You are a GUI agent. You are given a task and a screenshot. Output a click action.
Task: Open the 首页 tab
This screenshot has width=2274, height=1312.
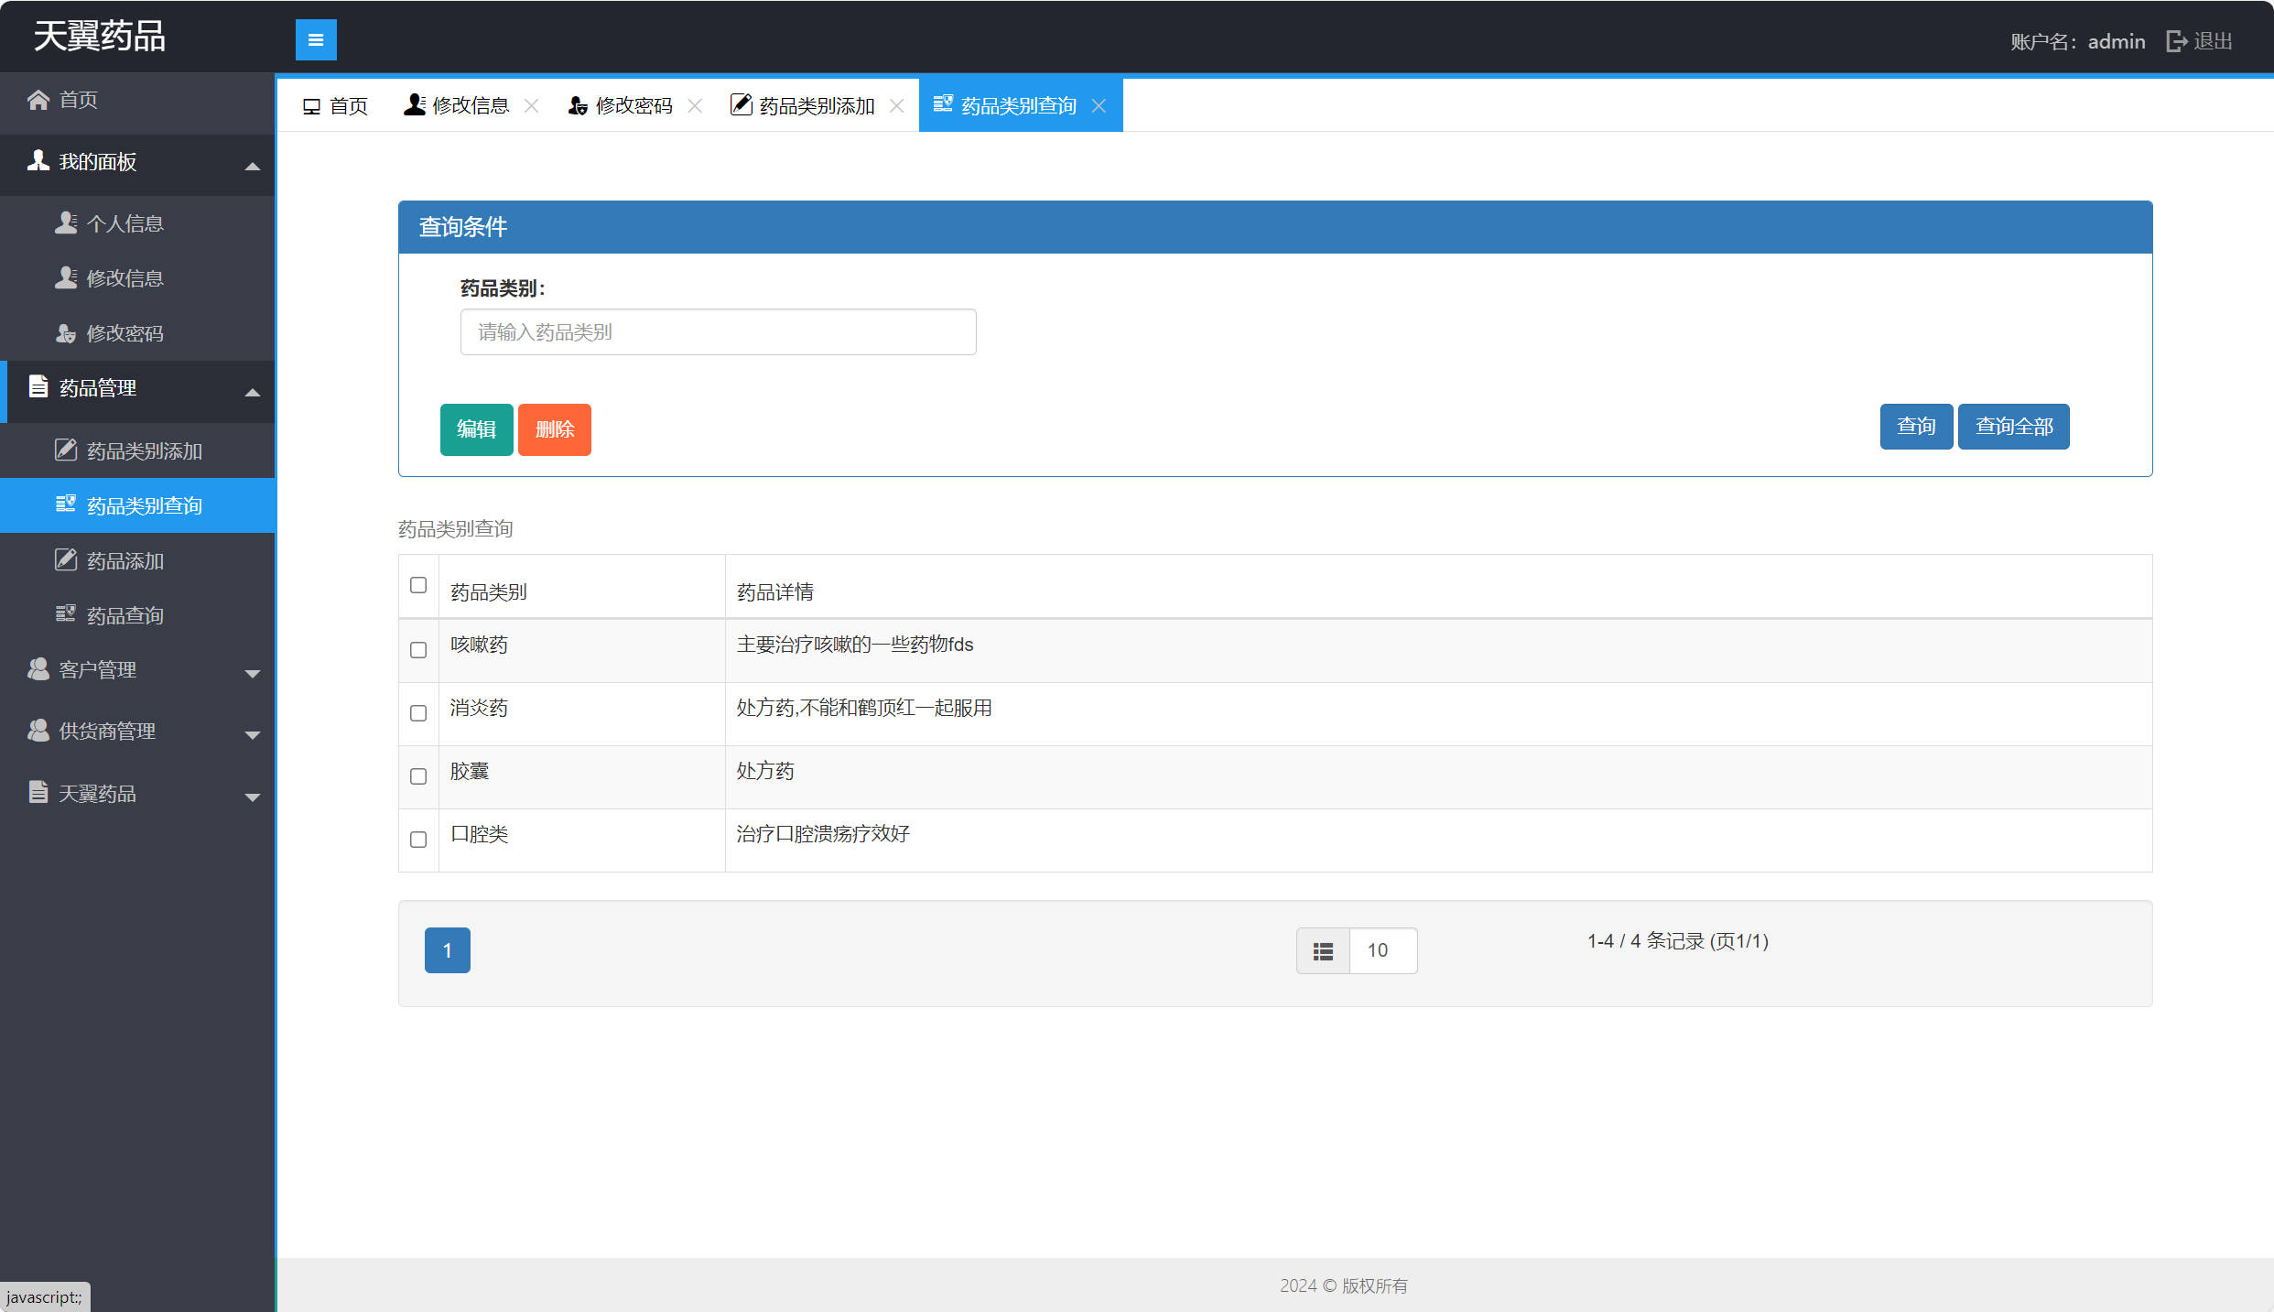(336, 106)
